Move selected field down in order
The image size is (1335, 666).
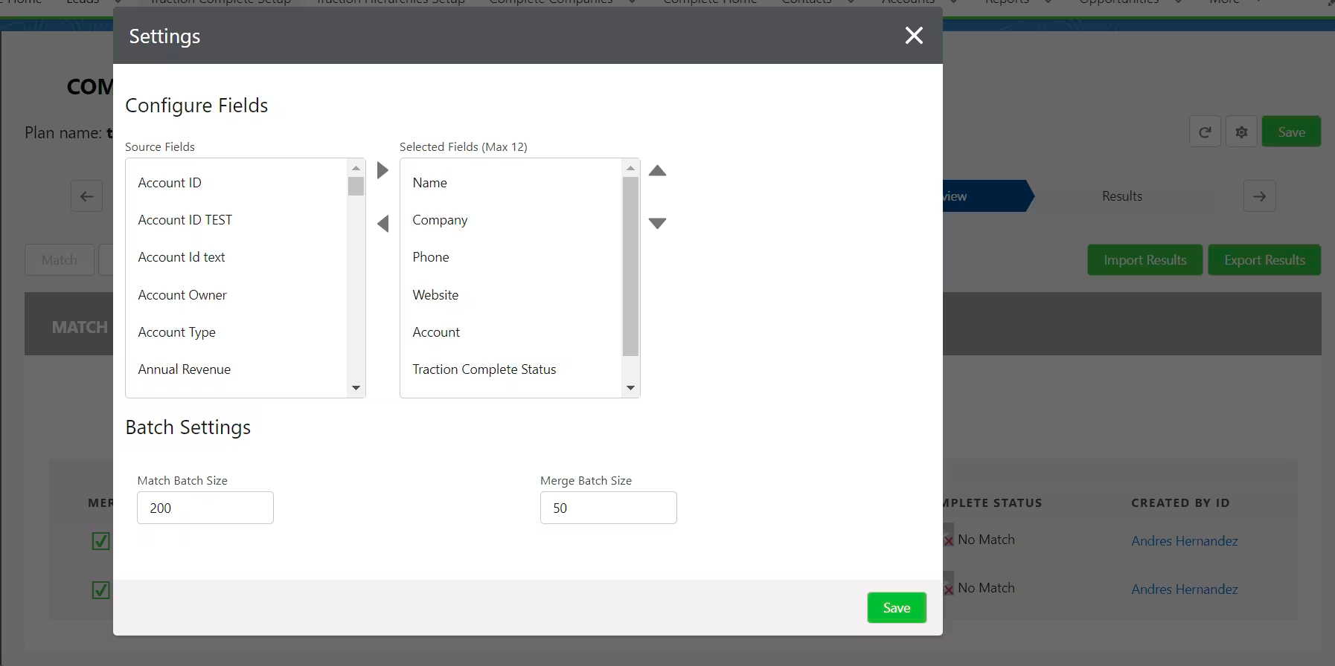657,223
